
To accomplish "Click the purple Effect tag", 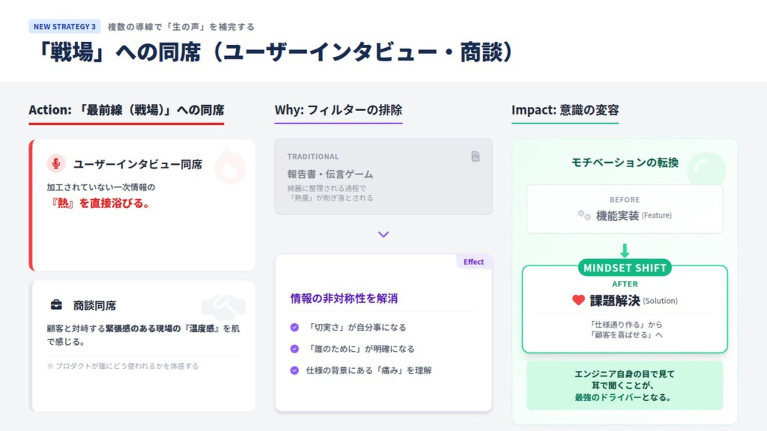I will click(x=473, y=262).
